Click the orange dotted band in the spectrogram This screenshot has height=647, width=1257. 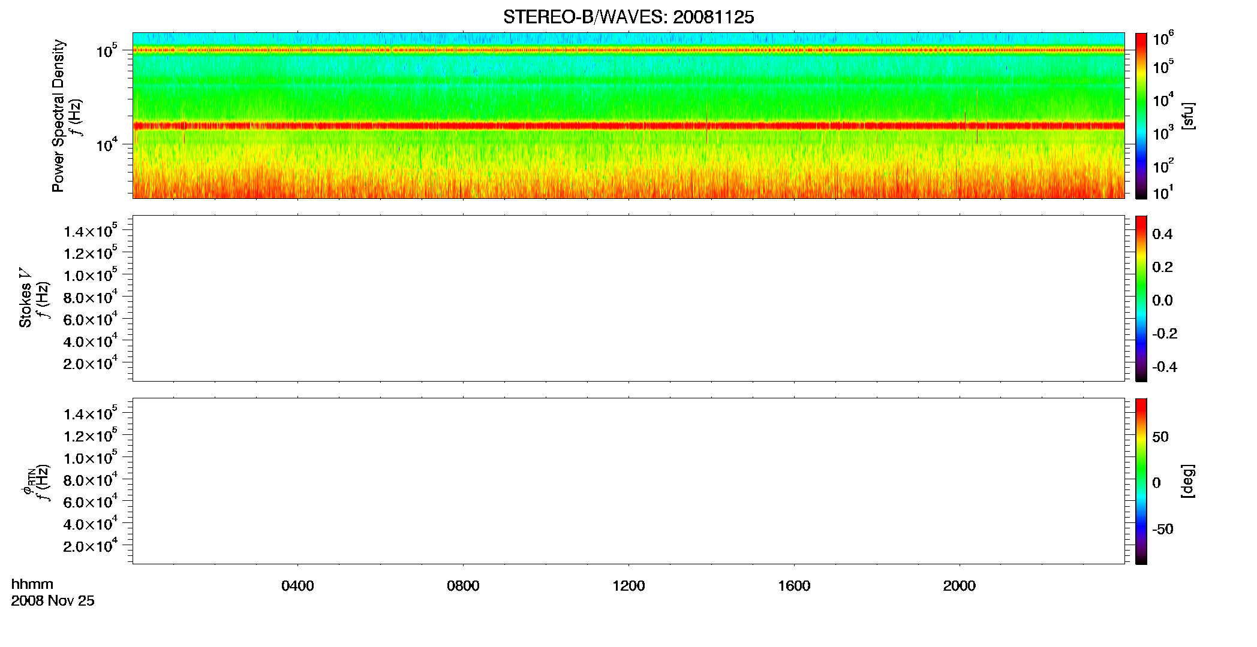(628, 50)
